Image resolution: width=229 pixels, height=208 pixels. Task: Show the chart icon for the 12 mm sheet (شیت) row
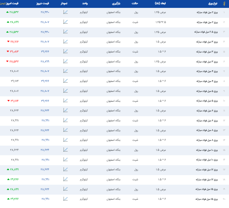point(66,180)
